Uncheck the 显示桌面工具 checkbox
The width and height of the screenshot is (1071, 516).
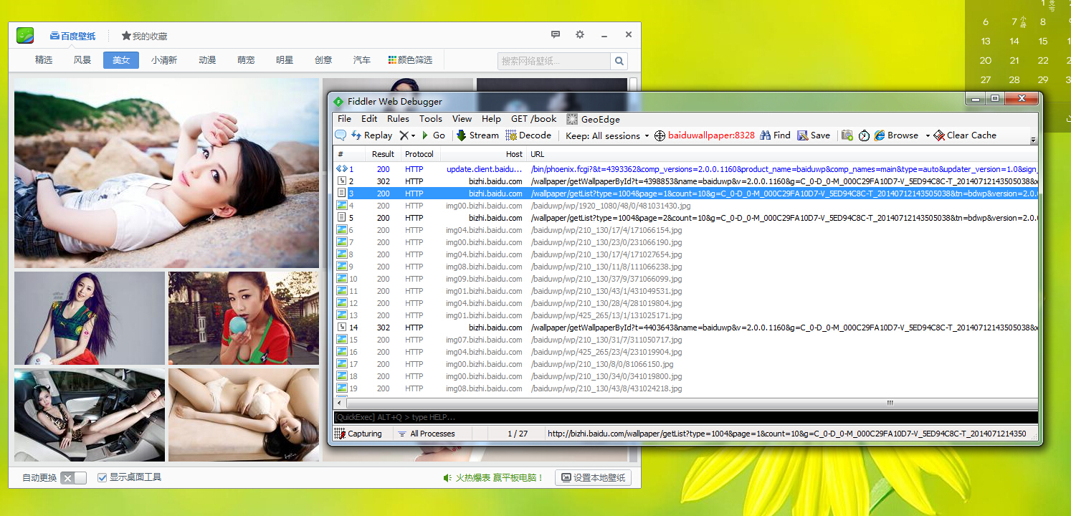click(103, 477)
